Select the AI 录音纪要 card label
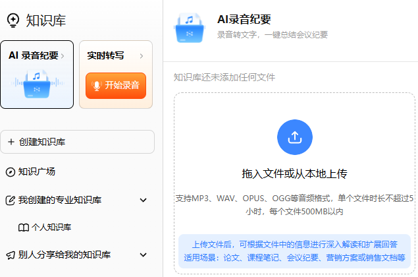The image size is (418, 277). (x=33, y=56)
